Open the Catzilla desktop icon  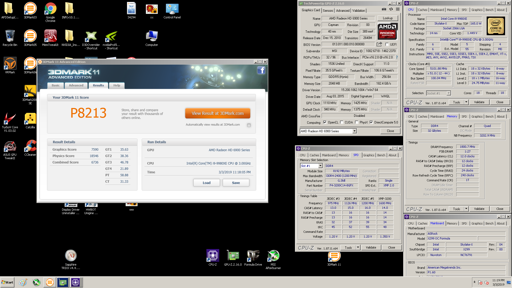click(x=30, y=121)
